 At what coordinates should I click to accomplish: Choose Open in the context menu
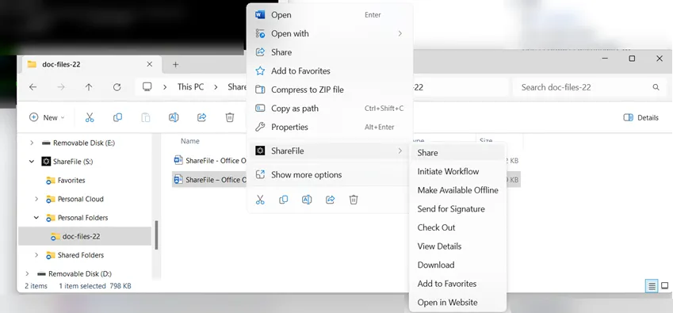(x=330, y=15)
